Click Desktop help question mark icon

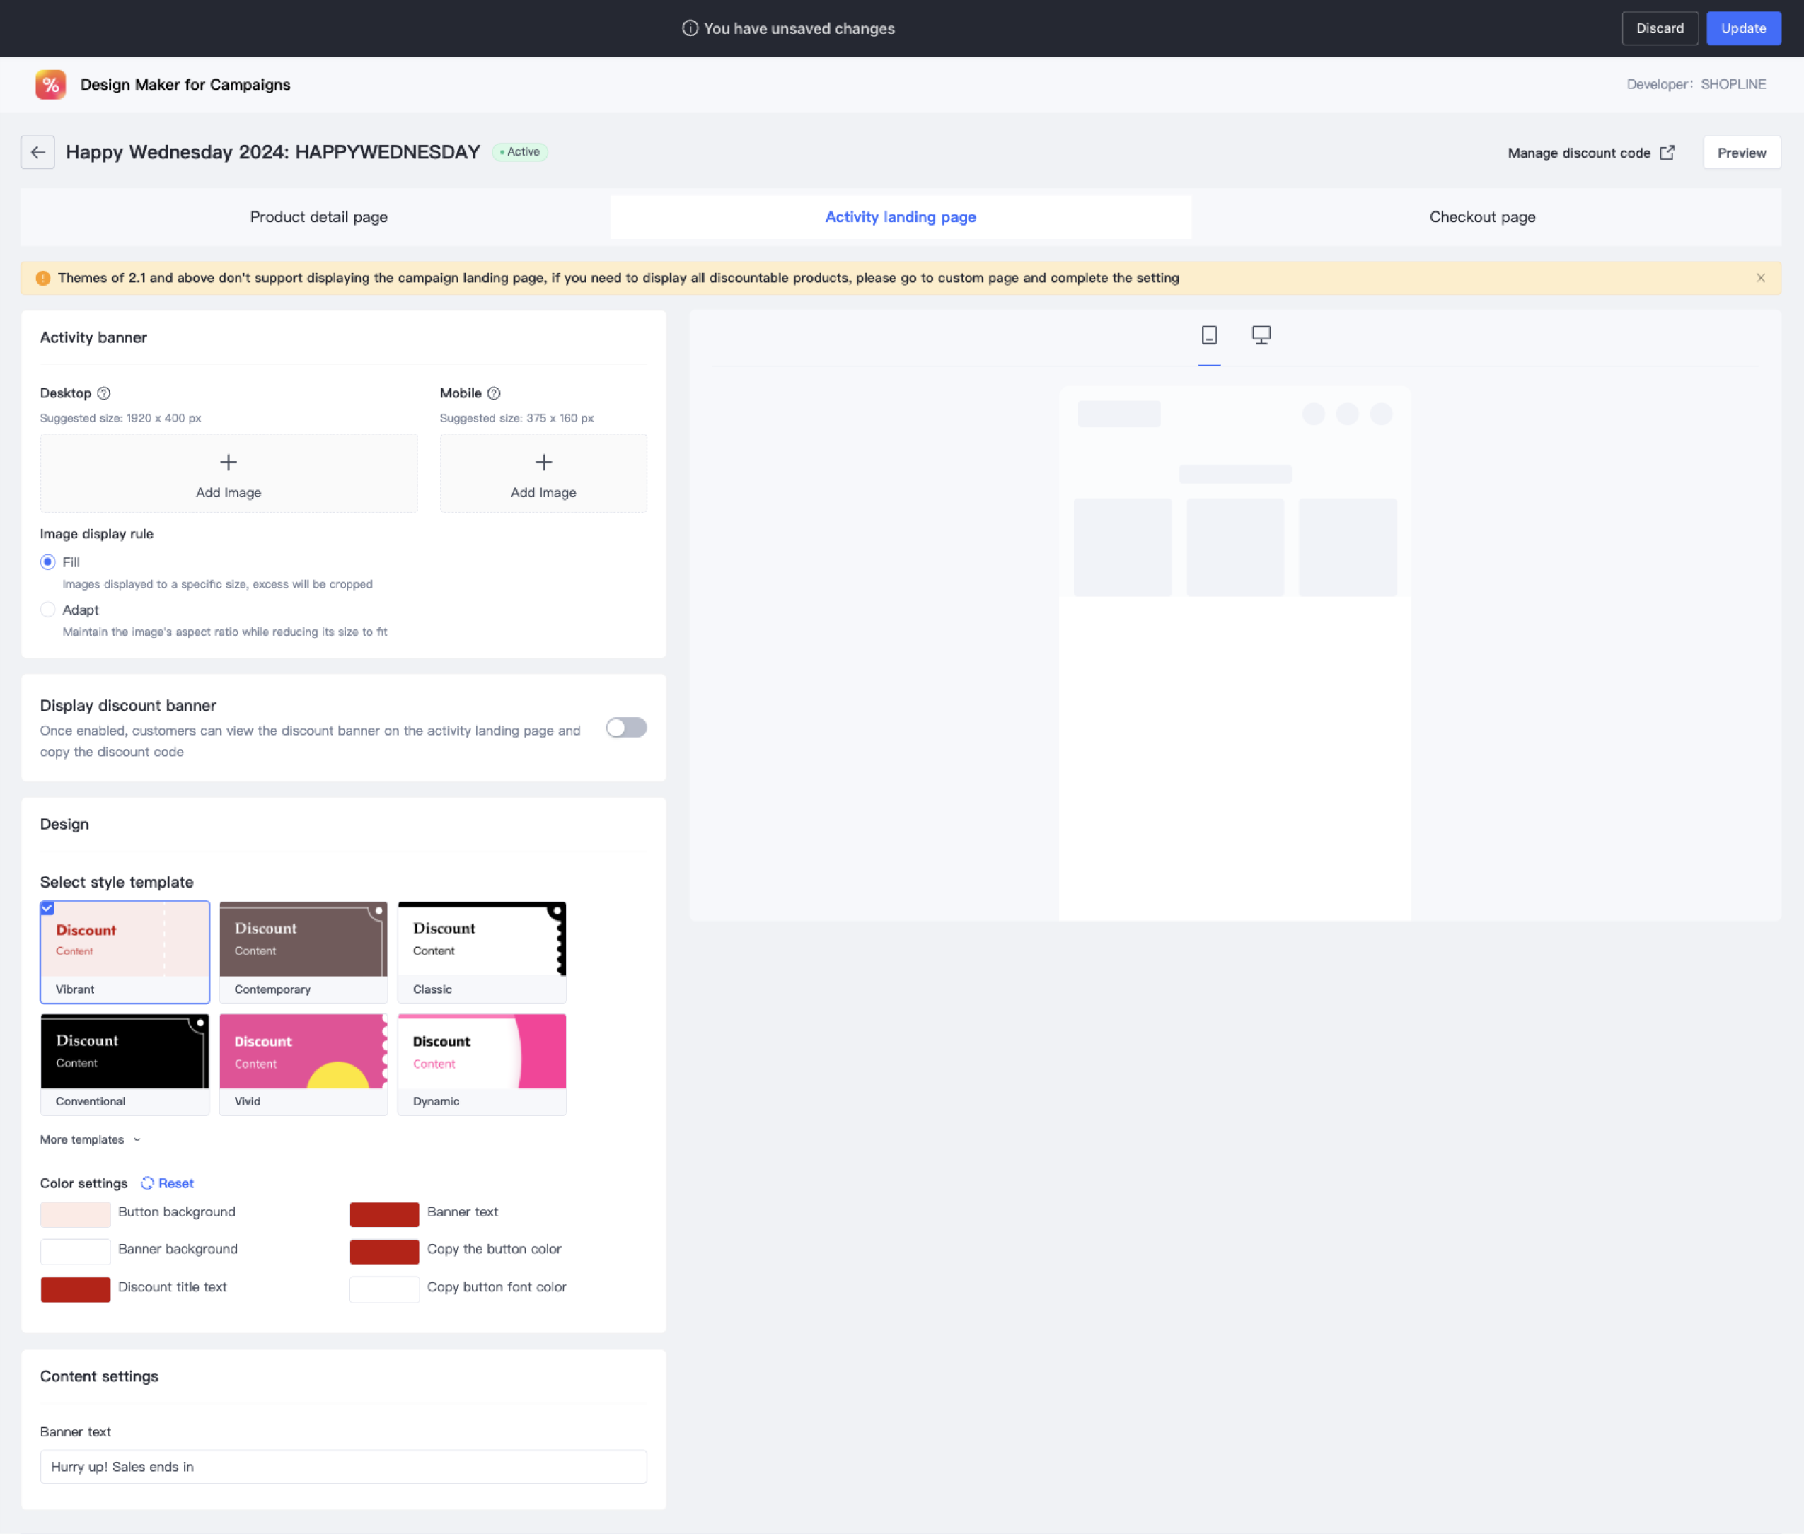point(103,393)
